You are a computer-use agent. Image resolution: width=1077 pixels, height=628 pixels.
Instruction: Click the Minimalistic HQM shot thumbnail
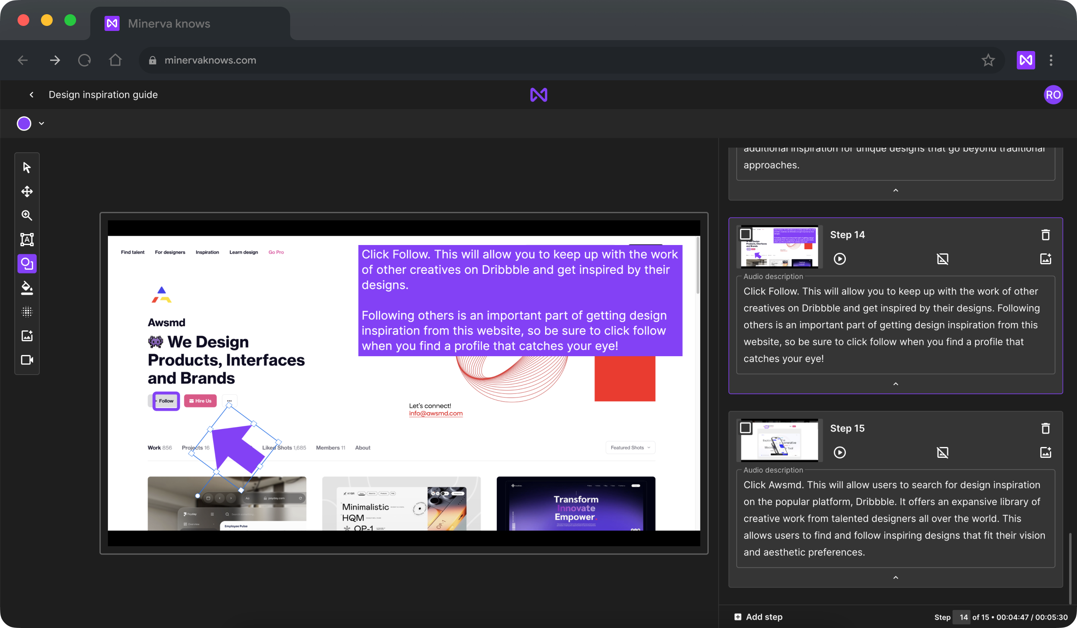pos(401,503)
